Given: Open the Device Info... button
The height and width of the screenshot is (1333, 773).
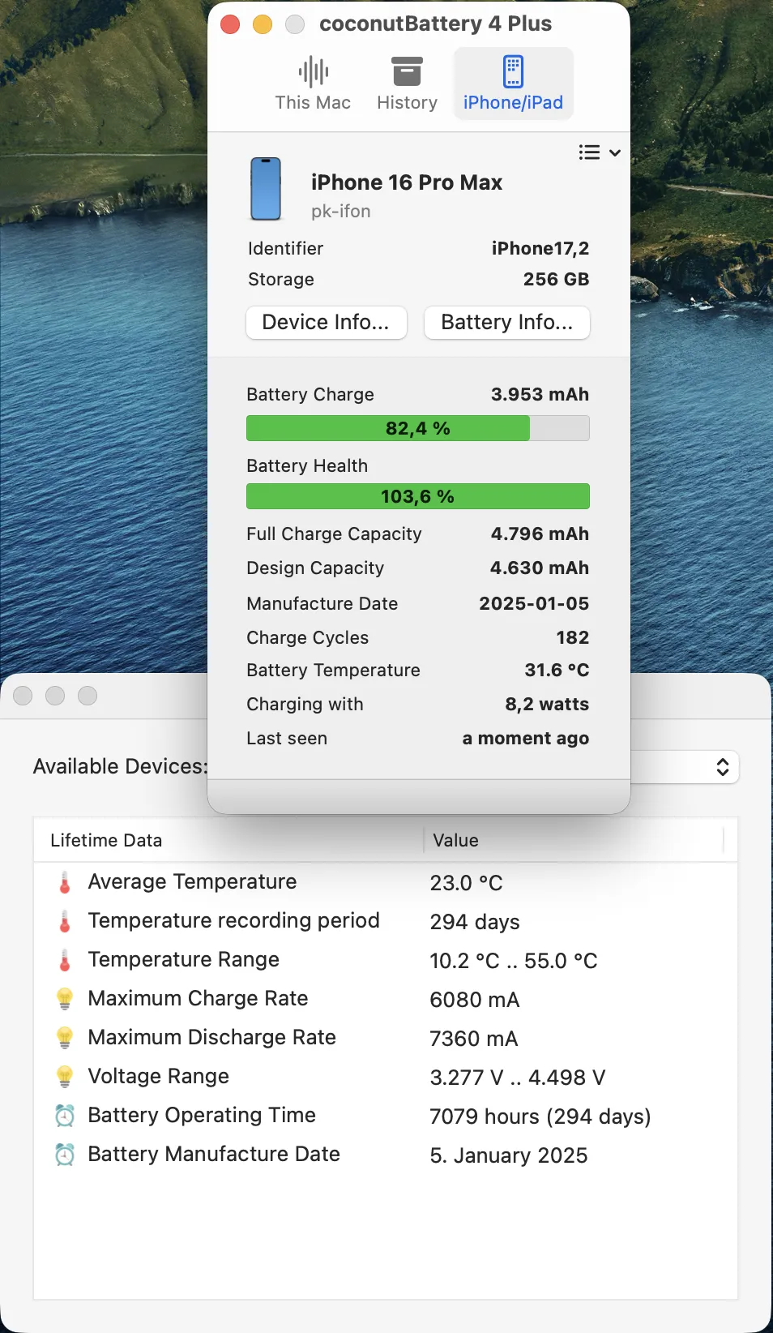Looking at the screenshot, I should (326, 322).
